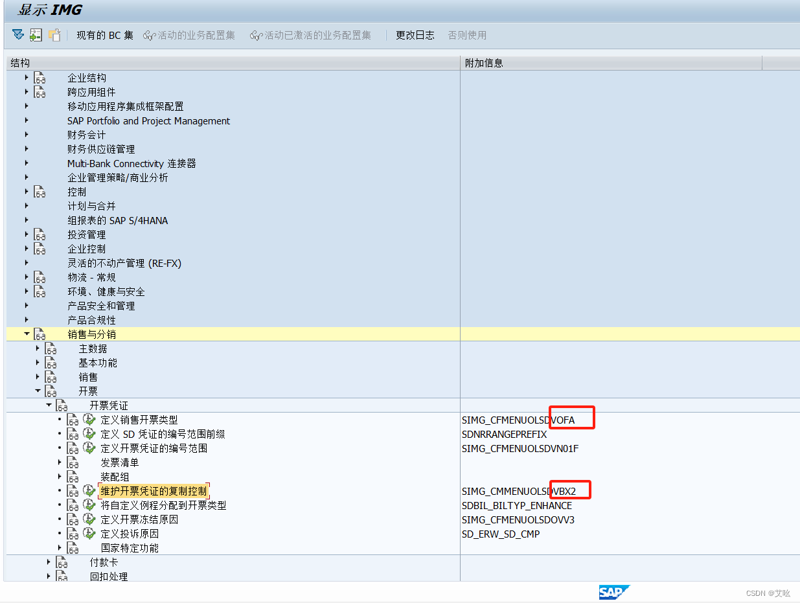Screen dimensions: 800x603
Task: Click the expand-all blue arrows toolbar icon
Action: tap(17, 35)
